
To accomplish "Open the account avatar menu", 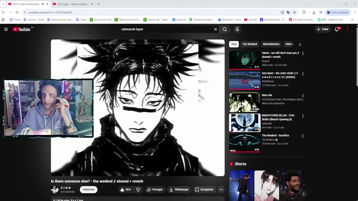I will pyautogui.click(x=348, y=29).
